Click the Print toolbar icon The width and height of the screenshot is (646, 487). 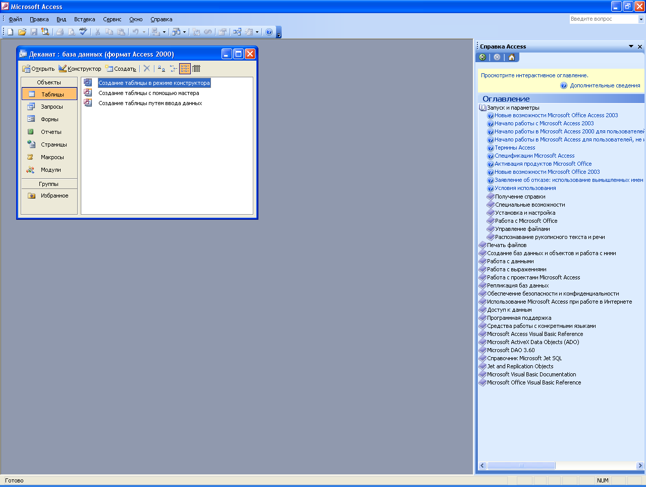click(x=60, y=32)
